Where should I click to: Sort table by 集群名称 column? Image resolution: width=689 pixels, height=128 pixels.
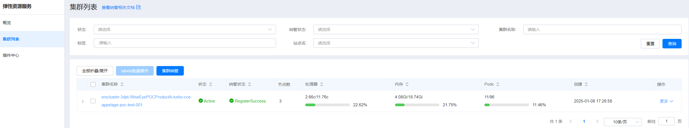[122, 84]
